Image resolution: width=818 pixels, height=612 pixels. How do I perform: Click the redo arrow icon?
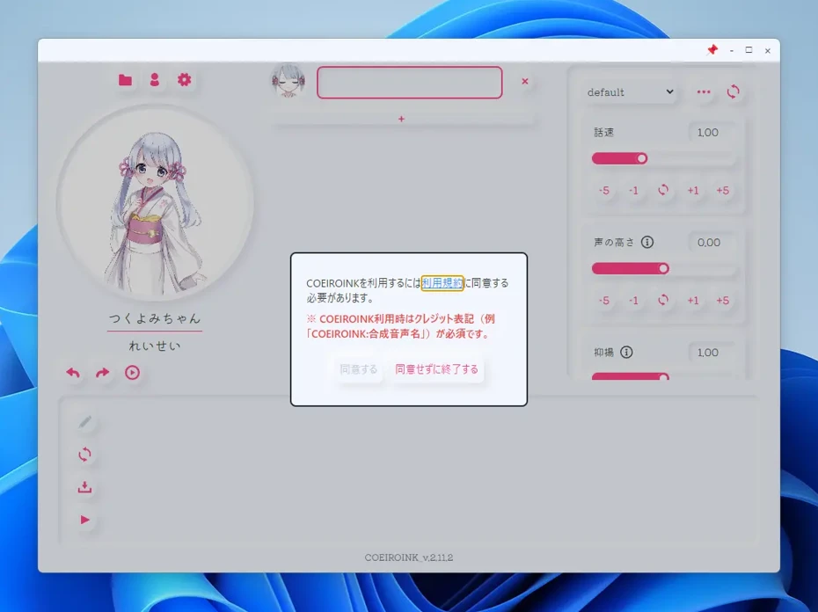(x=103, y=373)
